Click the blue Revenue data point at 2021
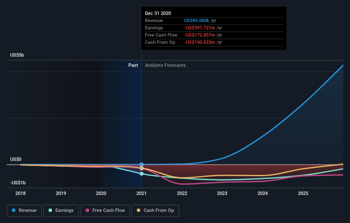The width and height of the screenshot is (350, 223). pos(142,164)
